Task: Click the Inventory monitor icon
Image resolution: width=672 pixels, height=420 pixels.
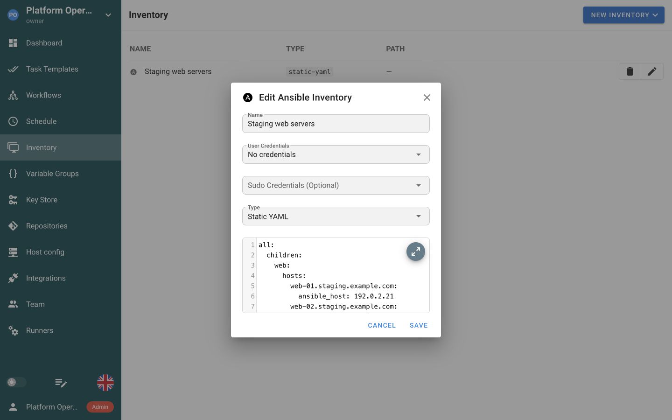Action: coord(13,147)
